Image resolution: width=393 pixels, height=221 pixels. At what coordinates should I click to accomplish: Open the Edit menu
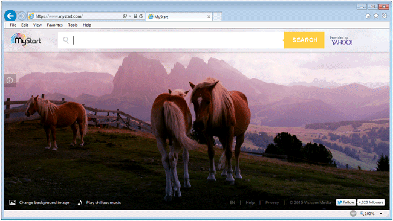pos(25,25)
